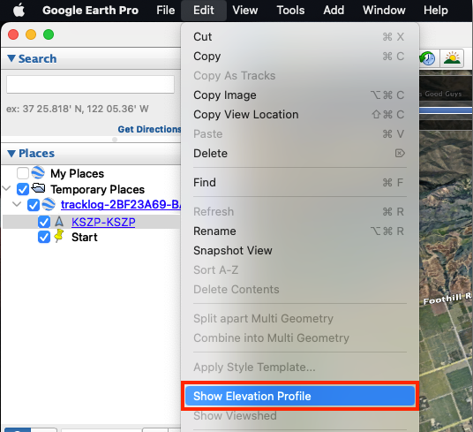This screenshot has height=432, width=473.
Task: Uncheck the Start placemark checkbox
Action: [x=44, y=237]
